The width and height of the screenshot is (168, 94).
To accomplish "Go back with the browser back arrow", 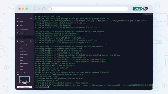I will click(x=34, y=9).
